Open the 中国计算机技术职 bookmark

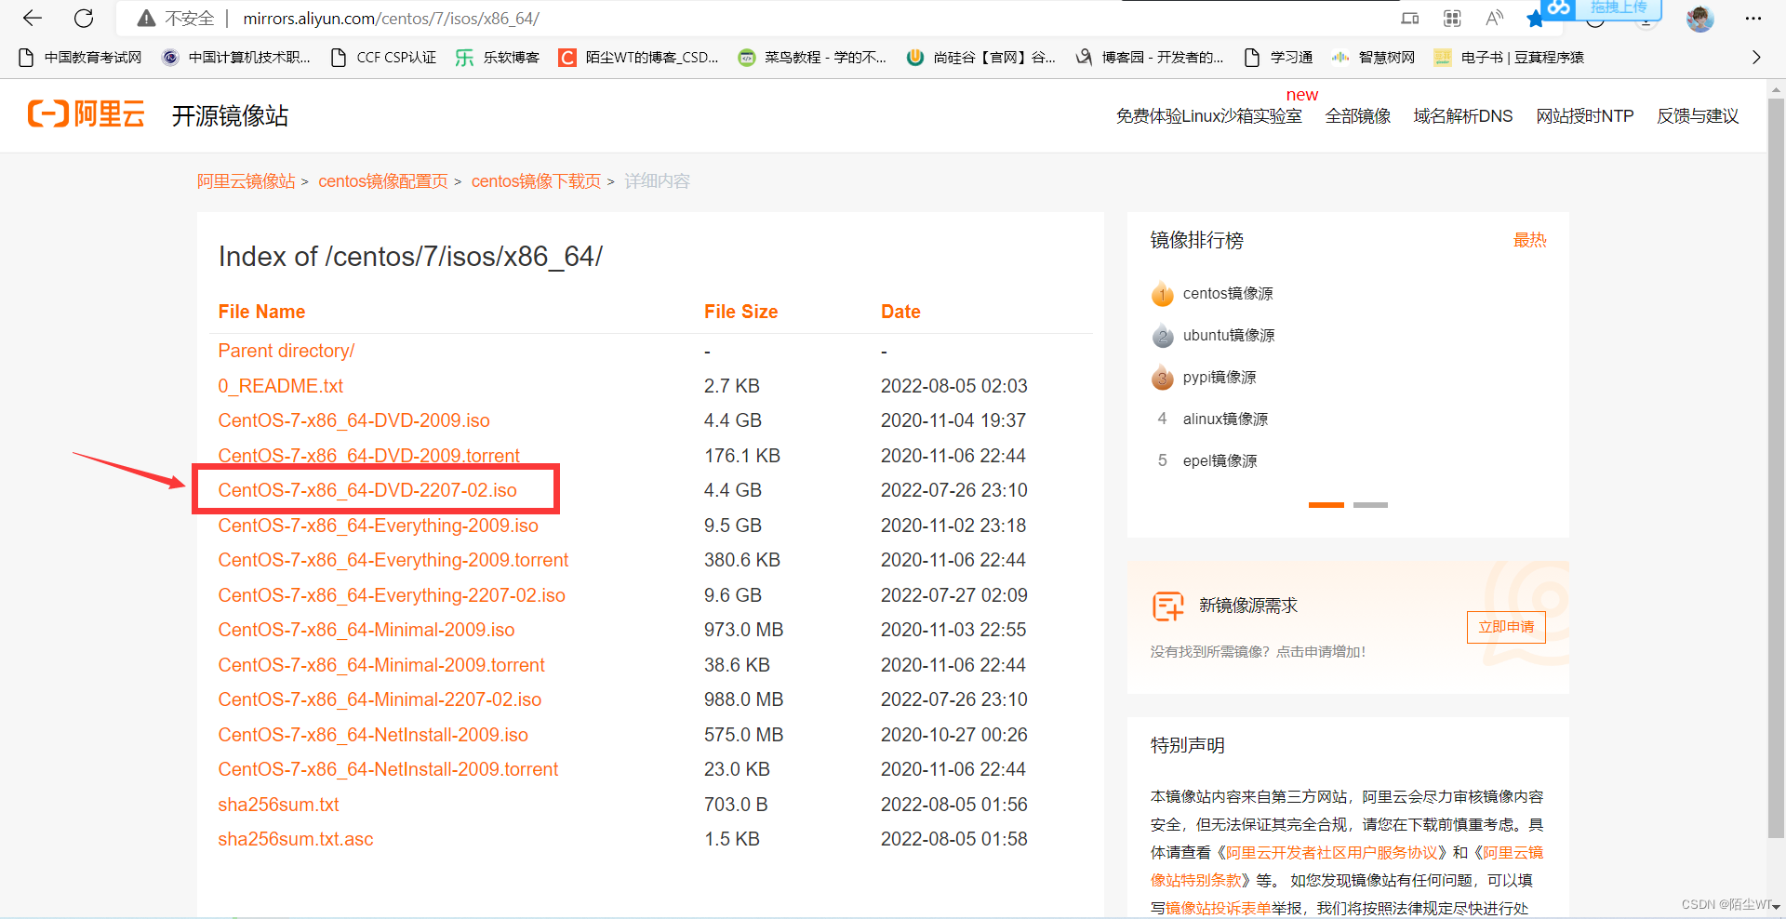pyautogui.click(x=236, y=58)
